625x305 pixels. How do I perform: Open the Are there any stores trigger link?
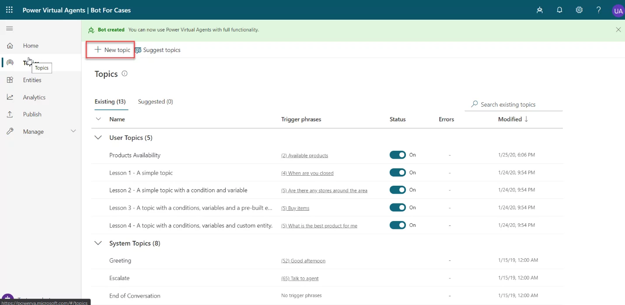325,191
